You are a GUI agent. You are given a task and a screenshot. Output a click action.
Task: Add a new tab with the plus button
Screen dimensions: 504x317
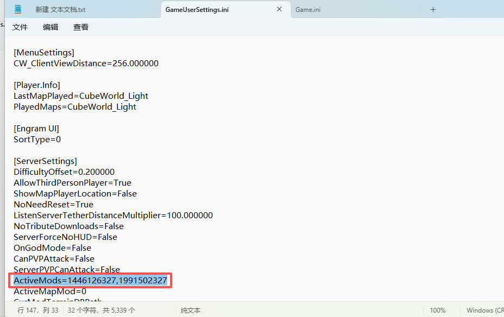click(433, 9)
